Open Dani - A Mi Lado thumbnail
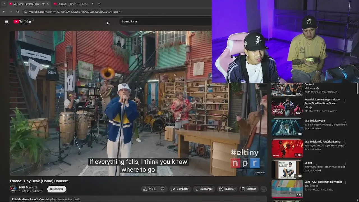This screenshot has height=202, width=359. 287,189
